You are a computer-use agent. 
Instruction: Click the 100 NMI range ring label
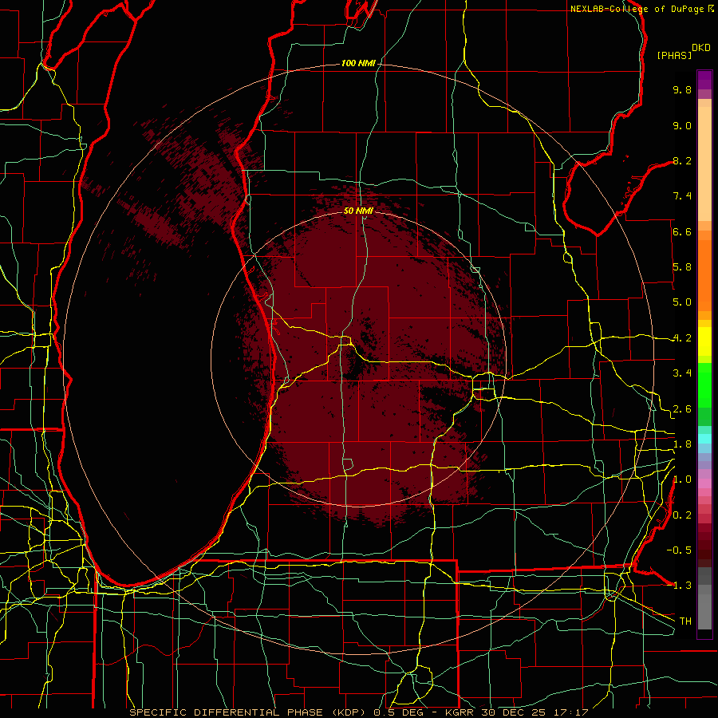pos(358,63)
